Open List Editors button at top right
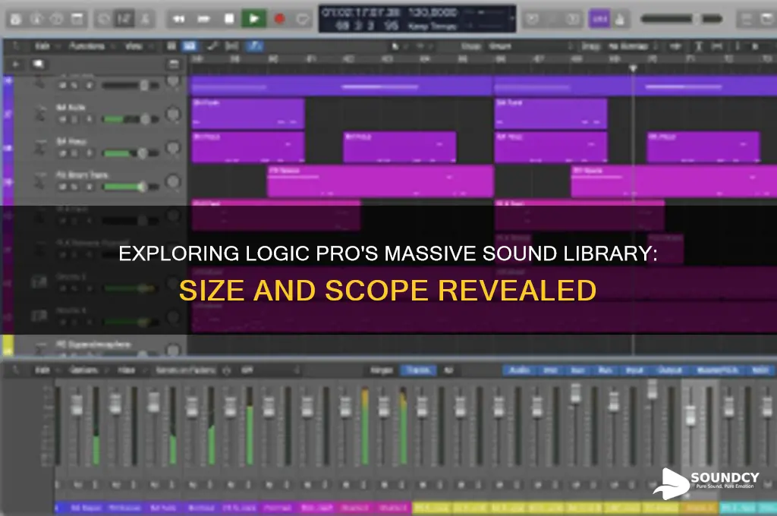Image resolution: width=777 pixels, height=516 pixels. (747, 19)
